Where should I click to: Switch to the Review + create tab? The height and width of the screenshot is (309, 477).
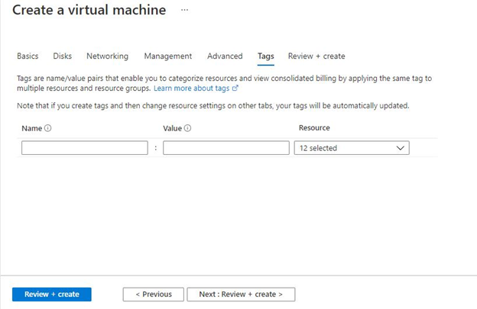[316, 56]
